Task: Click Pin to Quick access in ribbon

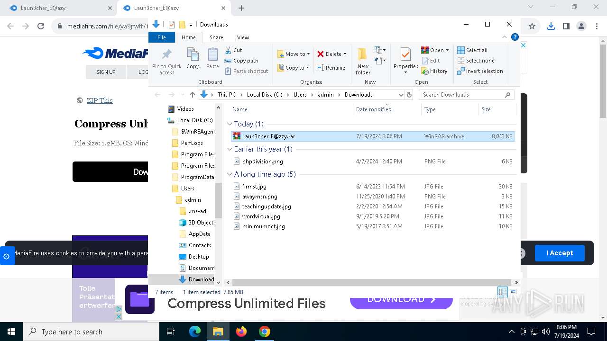Action: tap(166, 61)
